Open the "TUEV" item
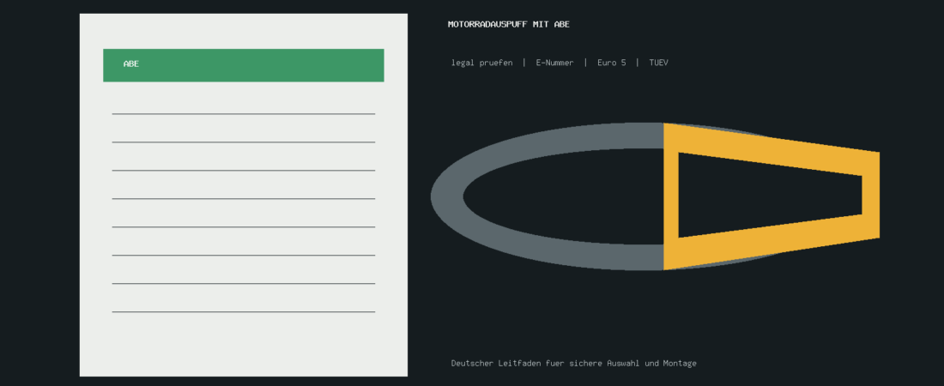The image size is (944, 386). coord(658,63)
